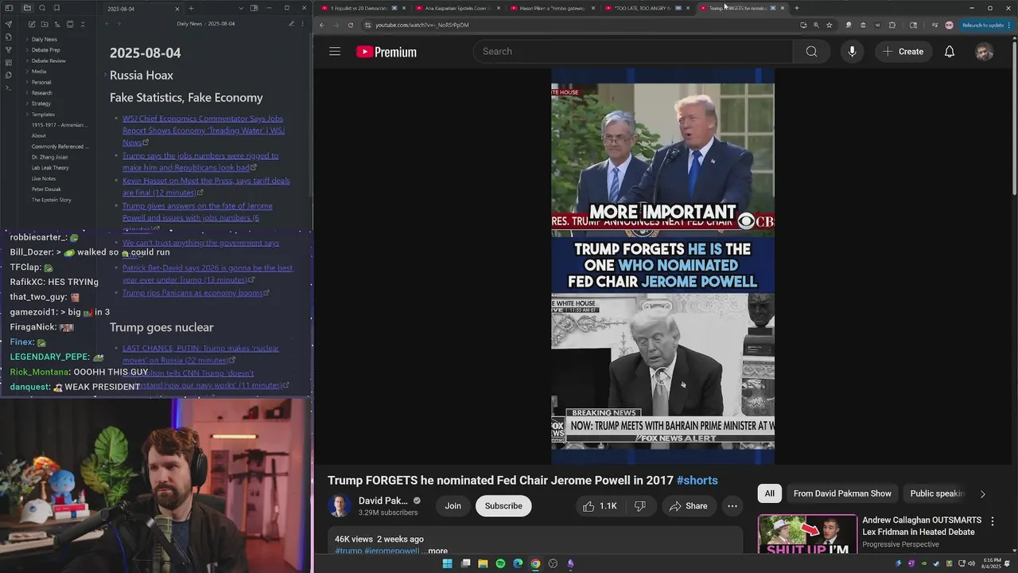Screen dimensions: 1018x573
Task: Reload the browser page
Action: click(x=351, y=25)
